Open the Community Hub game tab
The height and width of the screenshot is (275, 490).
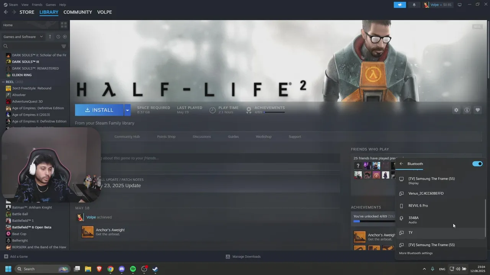click(x=127, y=137)
